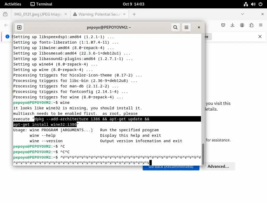Click the terminal title pepoyo@PEPOYOVM2: ~

tap(109, 27)
